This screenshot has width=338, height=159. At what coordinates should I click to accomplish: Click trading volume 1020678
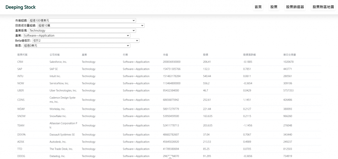point(288,62)
